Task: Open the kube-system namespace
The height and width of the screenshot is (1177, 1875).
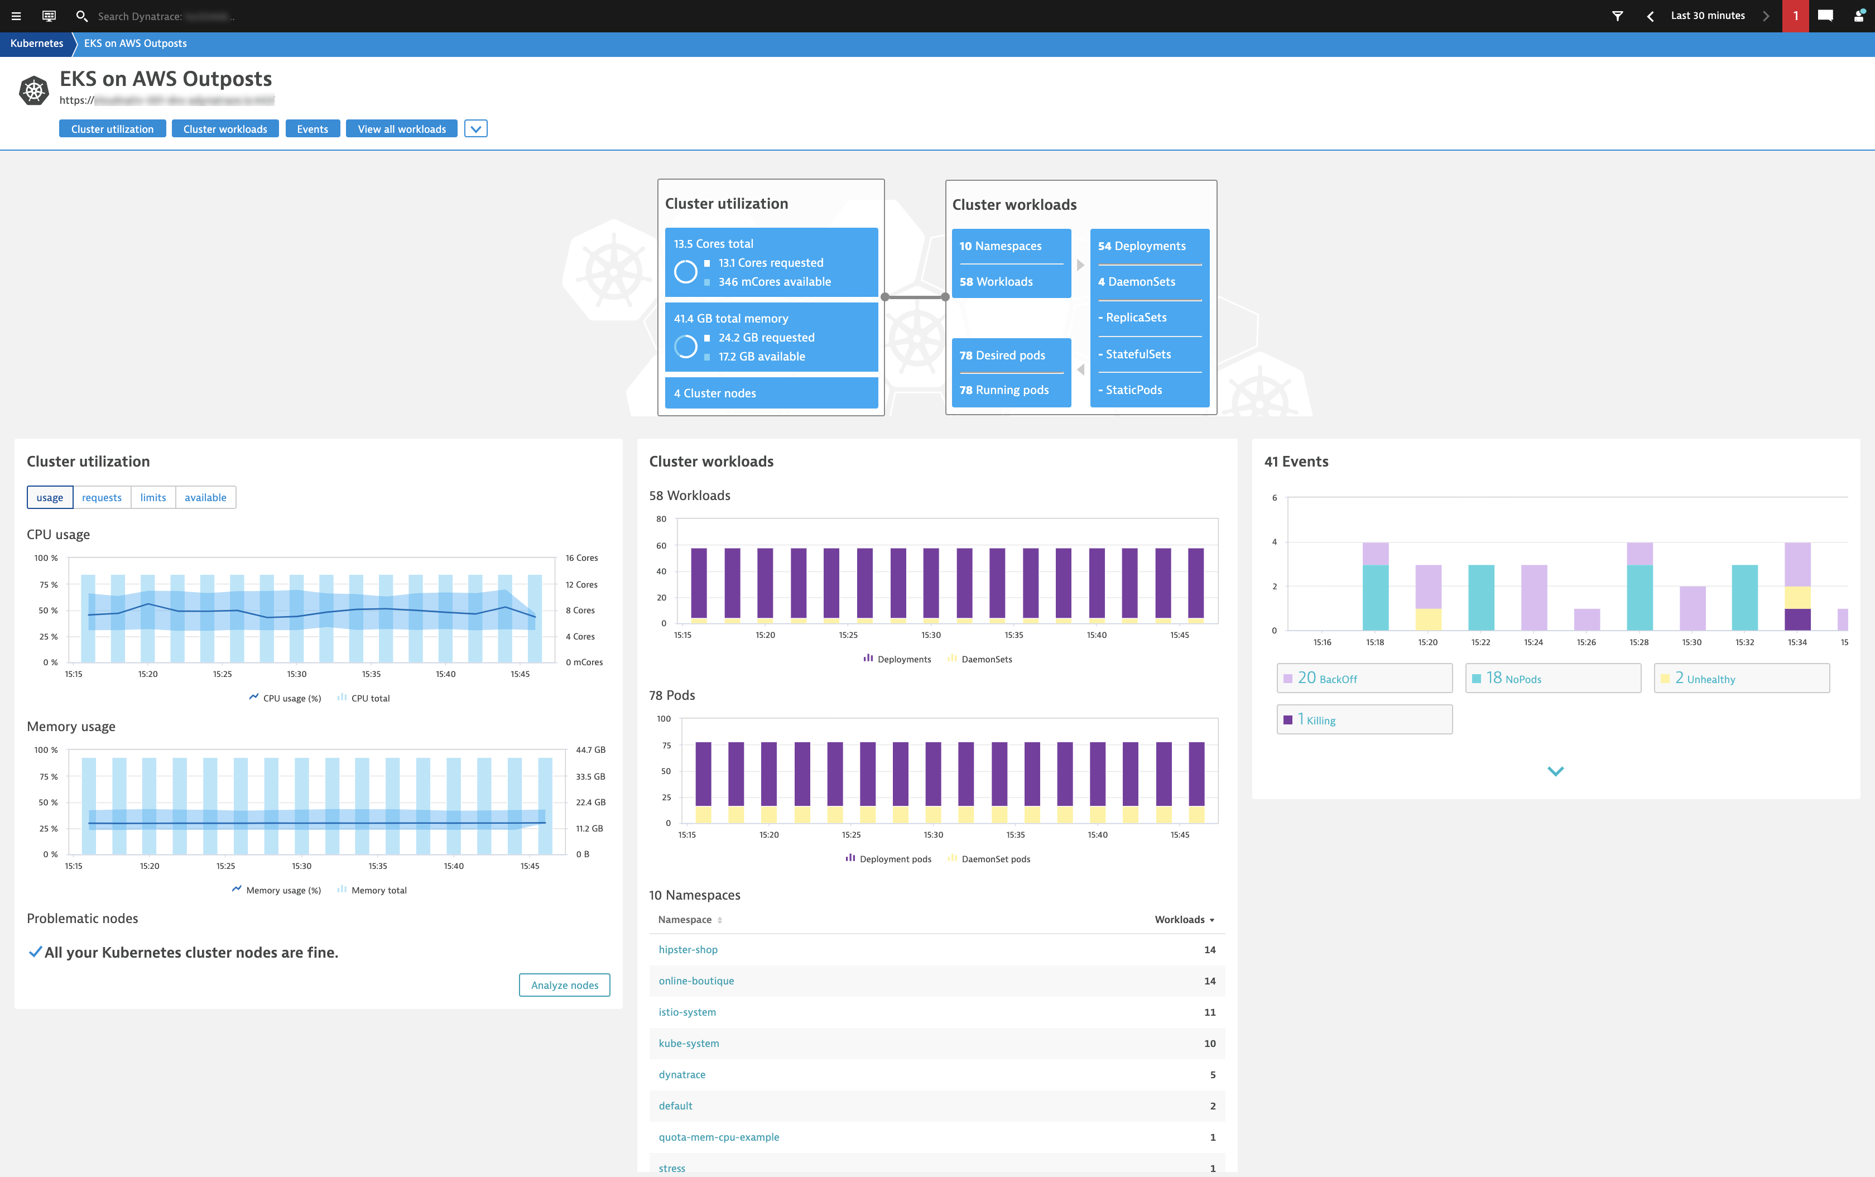Action: (x=689, y=1043)
